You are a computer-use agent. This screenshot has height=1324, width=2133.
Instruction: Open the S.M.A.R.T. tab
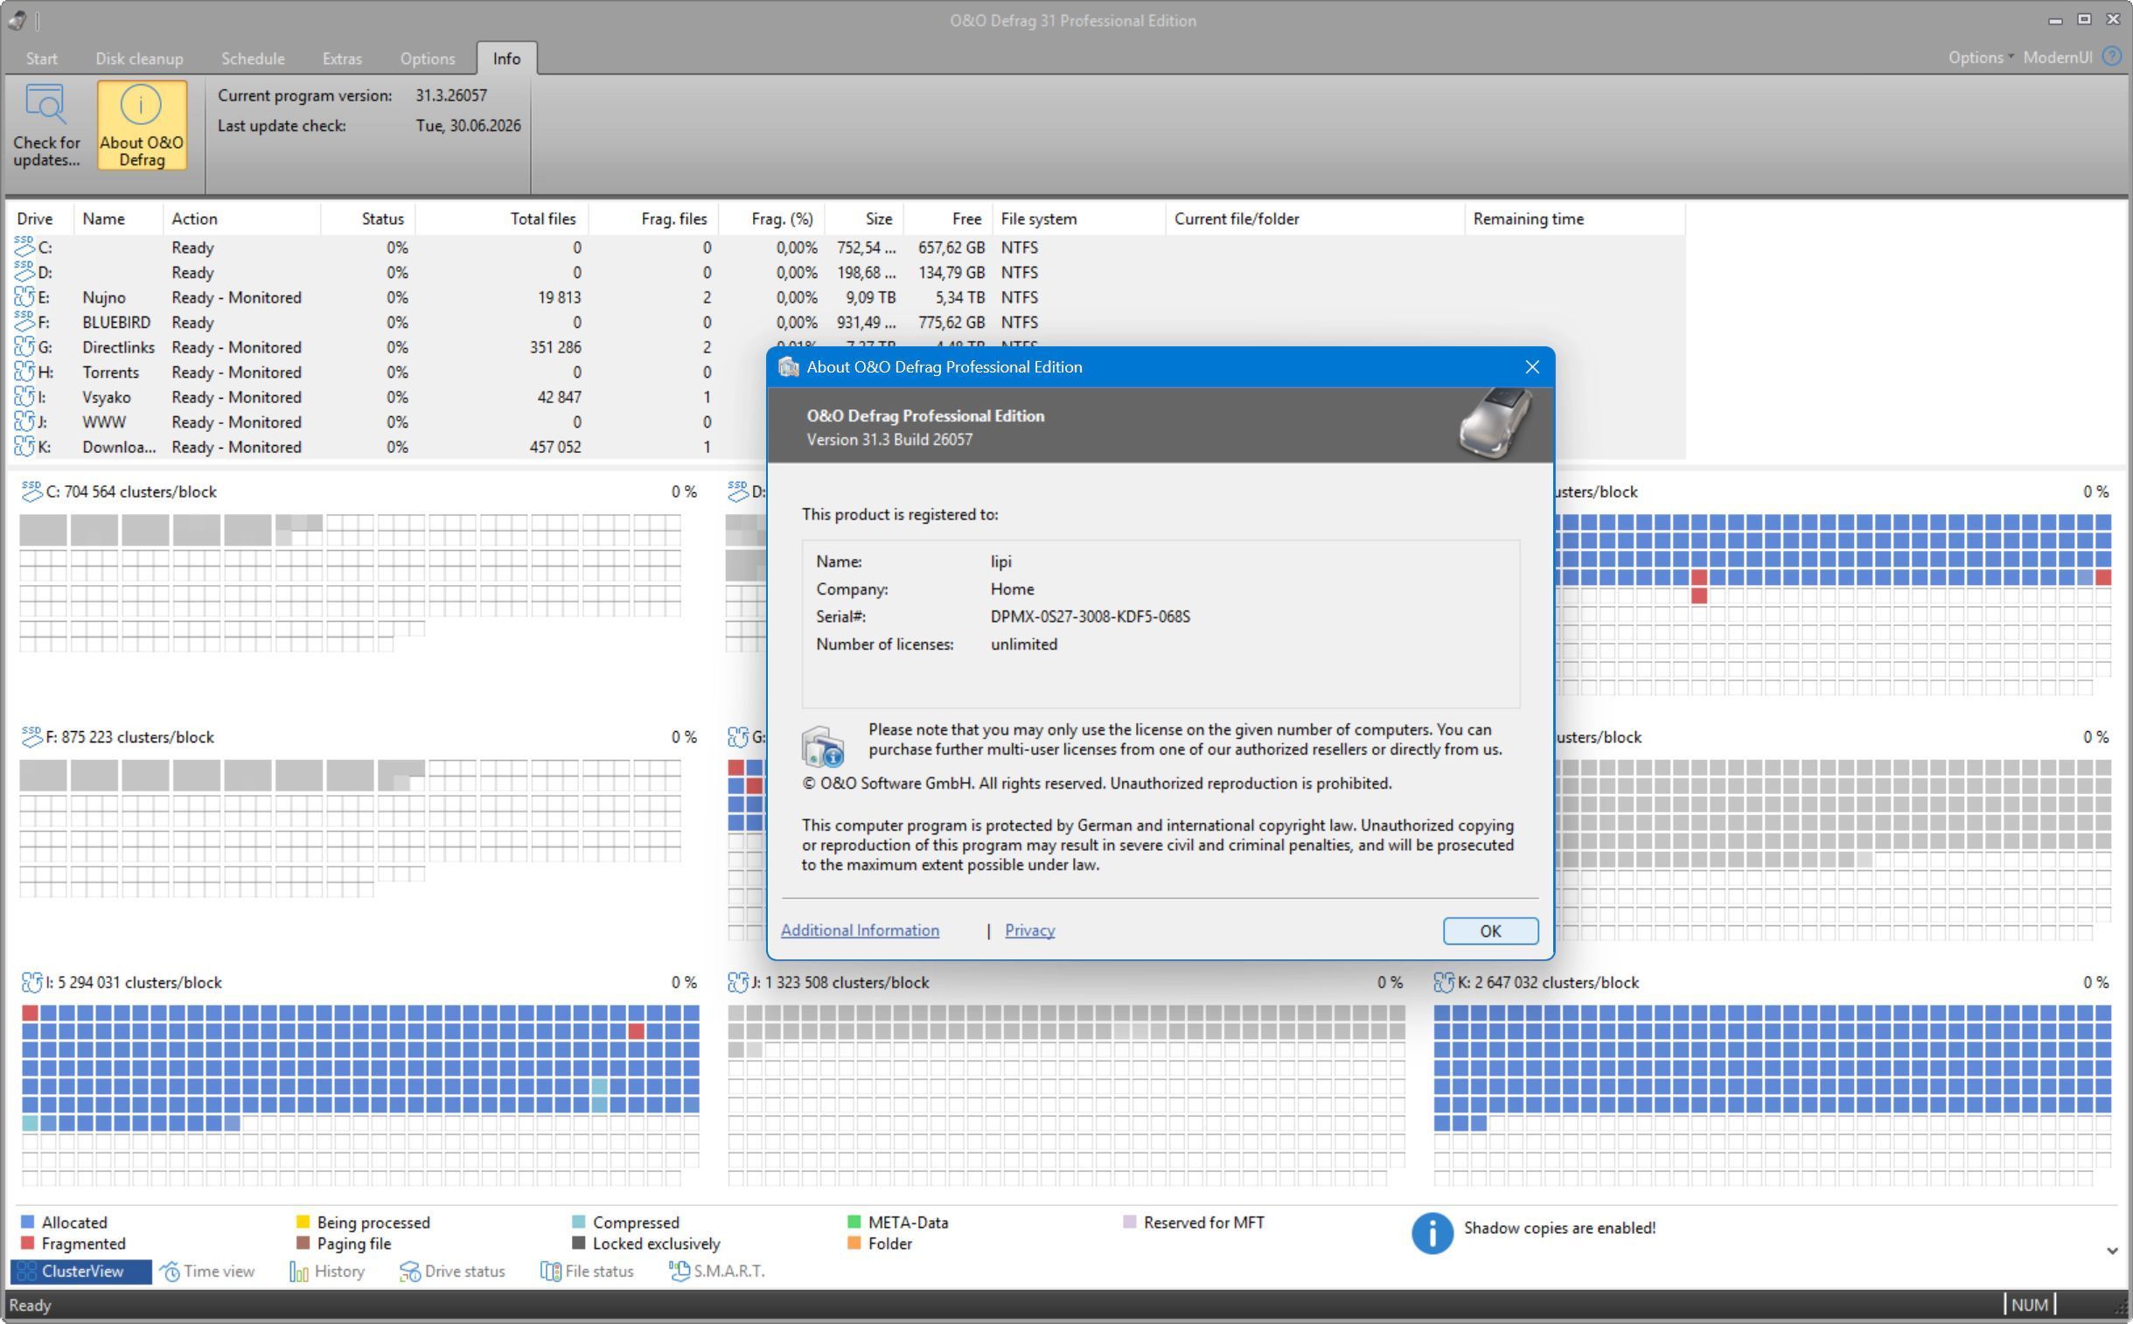717,1272
